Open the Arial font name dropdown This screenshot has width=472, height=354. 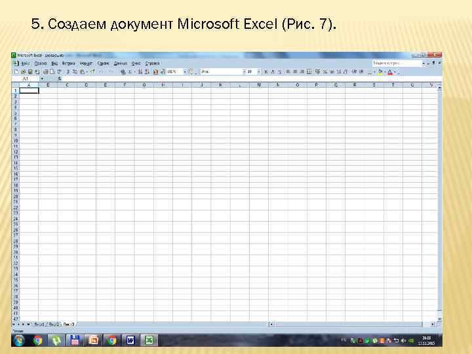point(244,71)
